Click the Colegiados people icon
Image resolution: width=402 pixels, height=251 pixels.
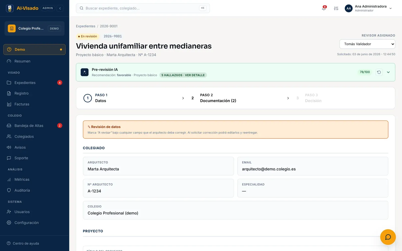(x=9, y=137)
